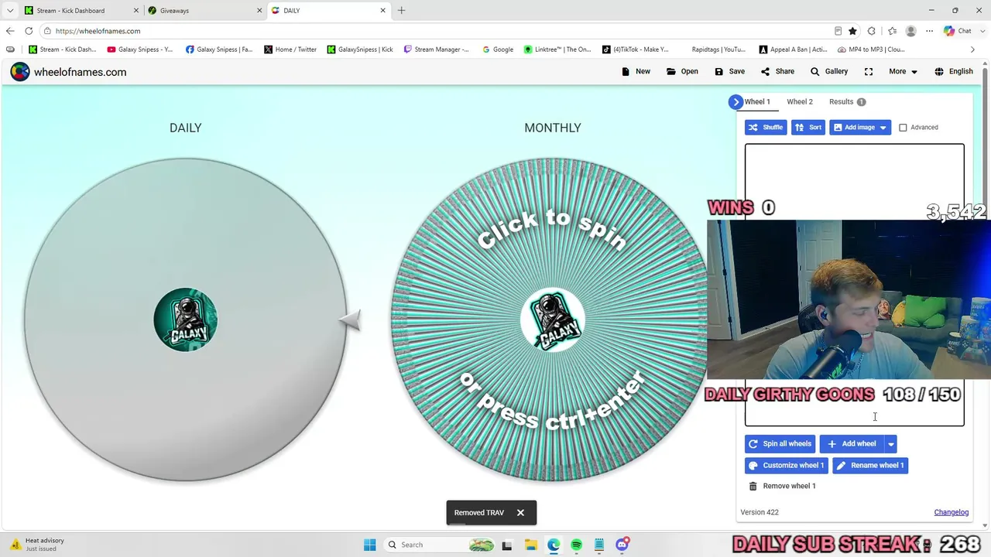Screen dimensions: 991x557
Task: Open the Results tab
Action: [847, 102]
